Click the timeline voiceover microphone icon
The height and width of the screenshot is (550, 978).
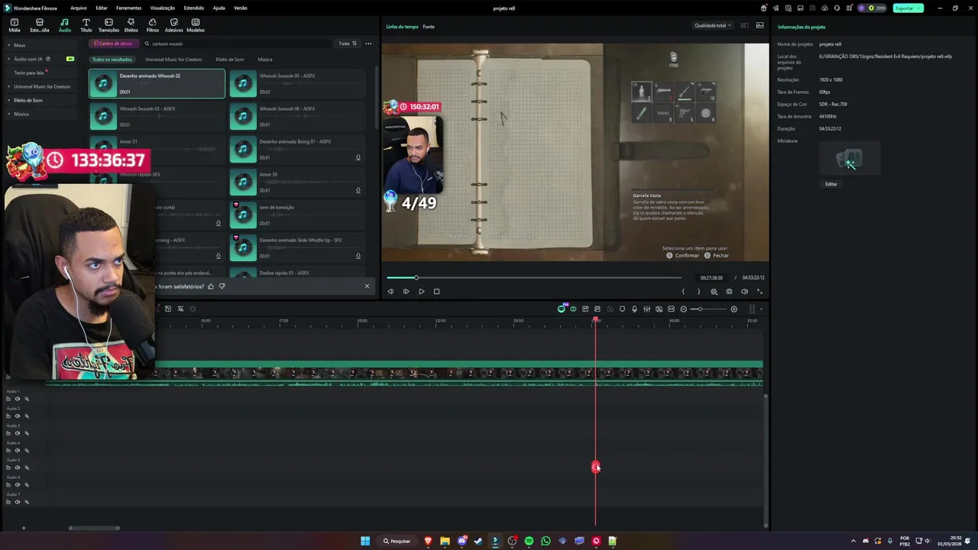click(x=634, y=309)
